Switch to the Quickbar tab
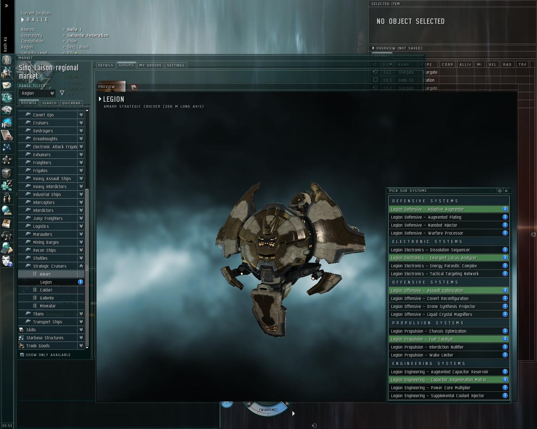Image resolution: width=537 pixels, height=429 pixels. pyautogui.click(x=71, y=103)
